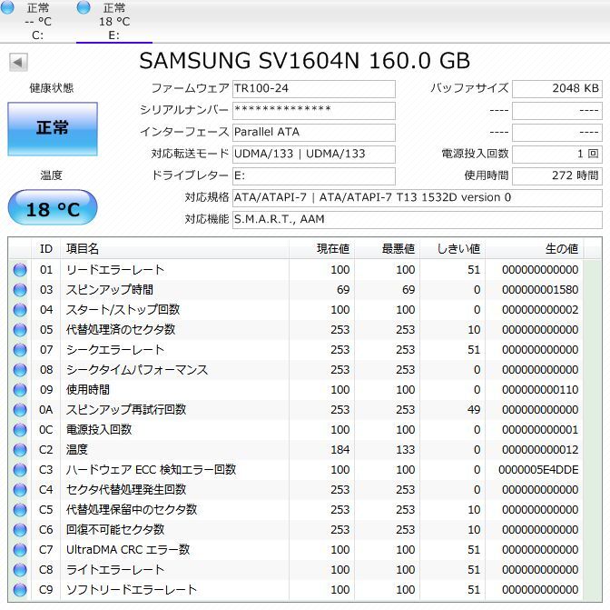610x610 pixels.
Task: Click the UDMA/133 transfer mode field
Action: (x=313, y=155)
